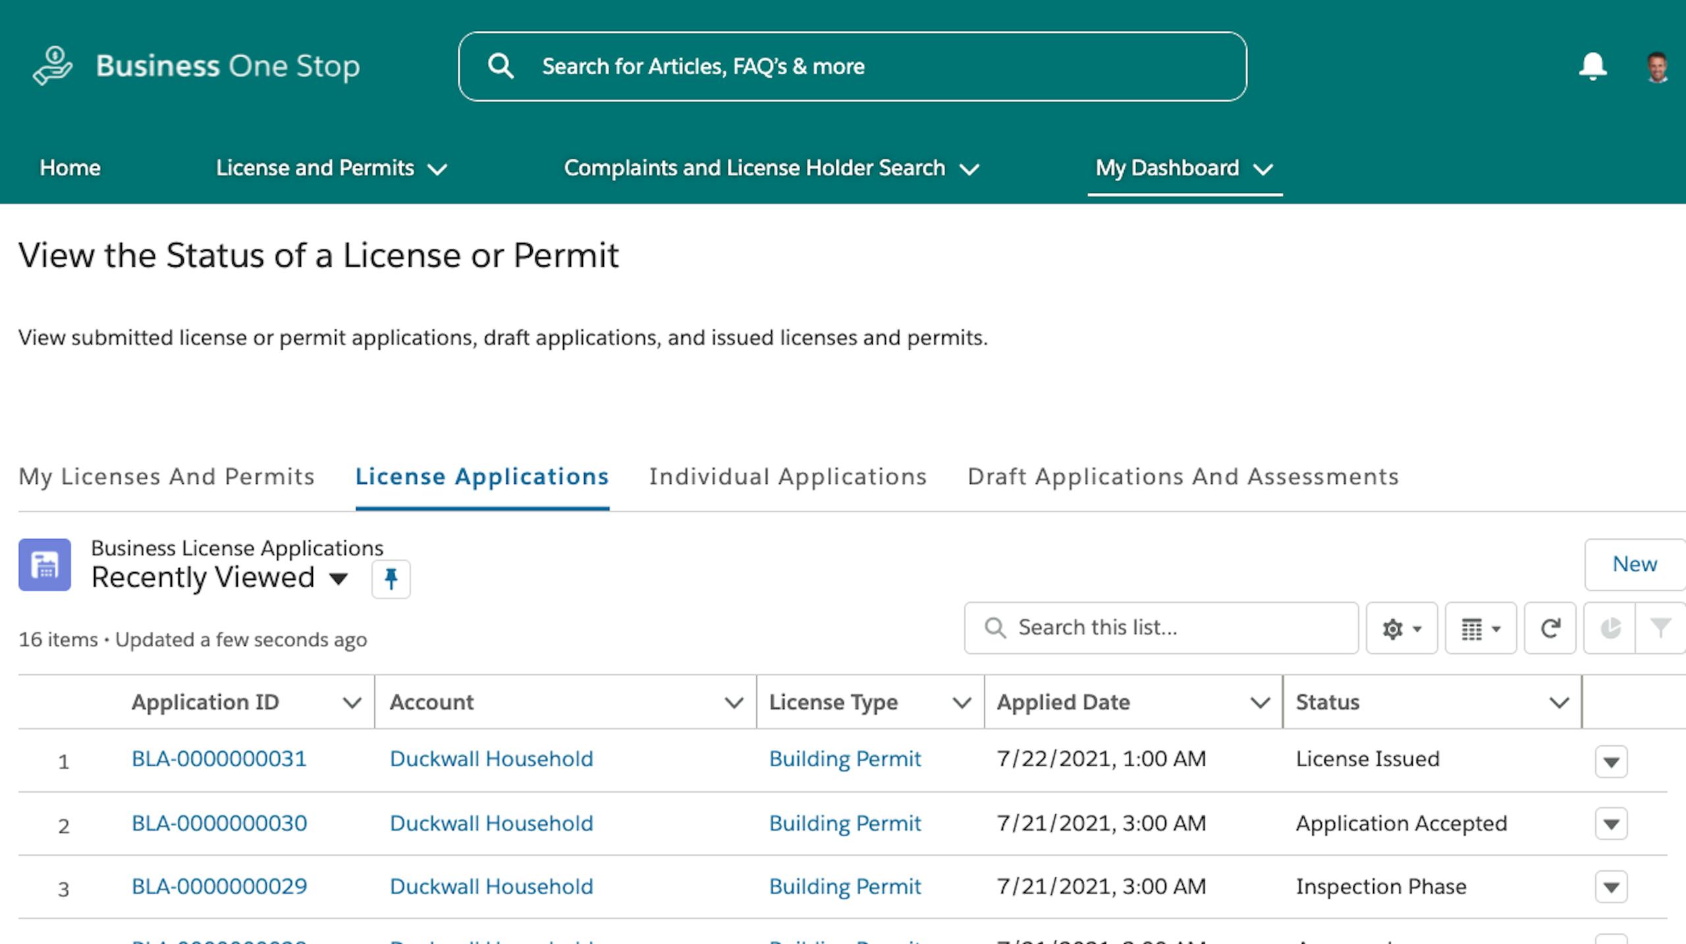Expand the Recently Viewed list dropdown
The image size is (1686, 944).
(x=339, y=579)
